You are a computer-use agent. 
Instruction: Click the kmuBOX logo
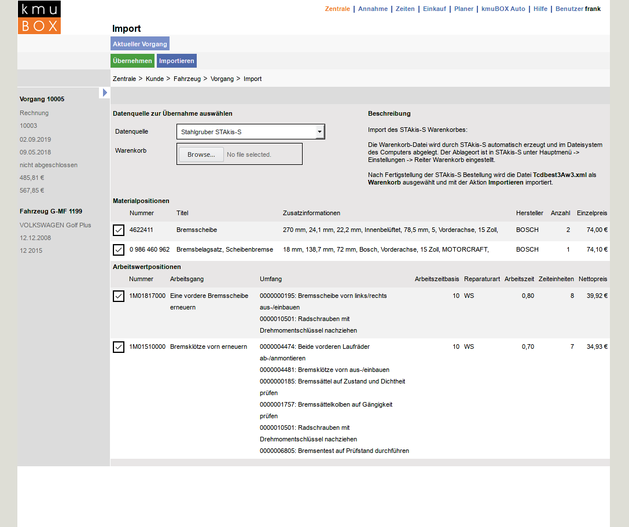point(39,17)
